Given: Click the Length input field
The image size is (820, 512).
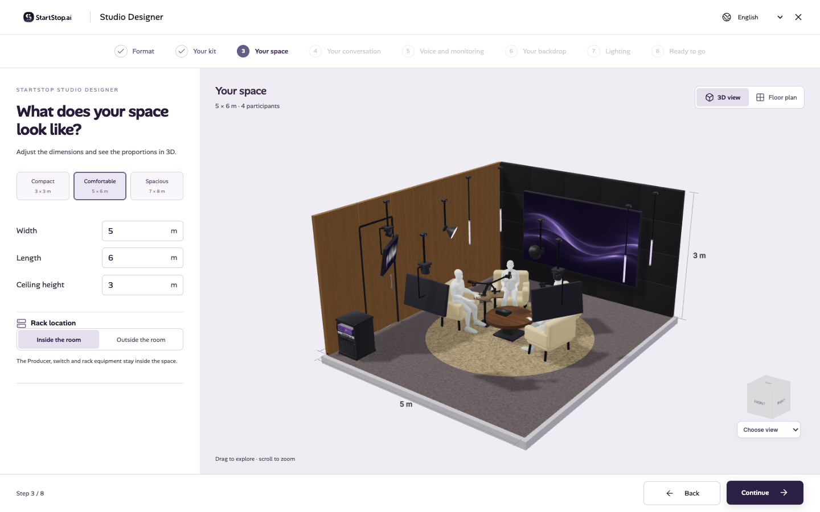Looking at the screenshot, I should click(x=142, y=258).
